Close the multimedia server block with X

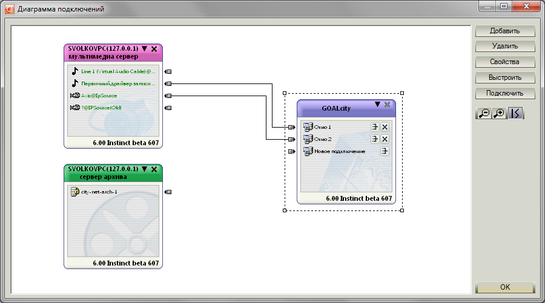(x=154, y=49)
